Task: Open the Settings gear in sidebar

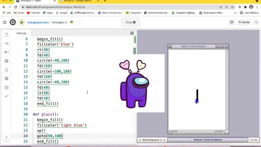Action: (x=7, y=78)
